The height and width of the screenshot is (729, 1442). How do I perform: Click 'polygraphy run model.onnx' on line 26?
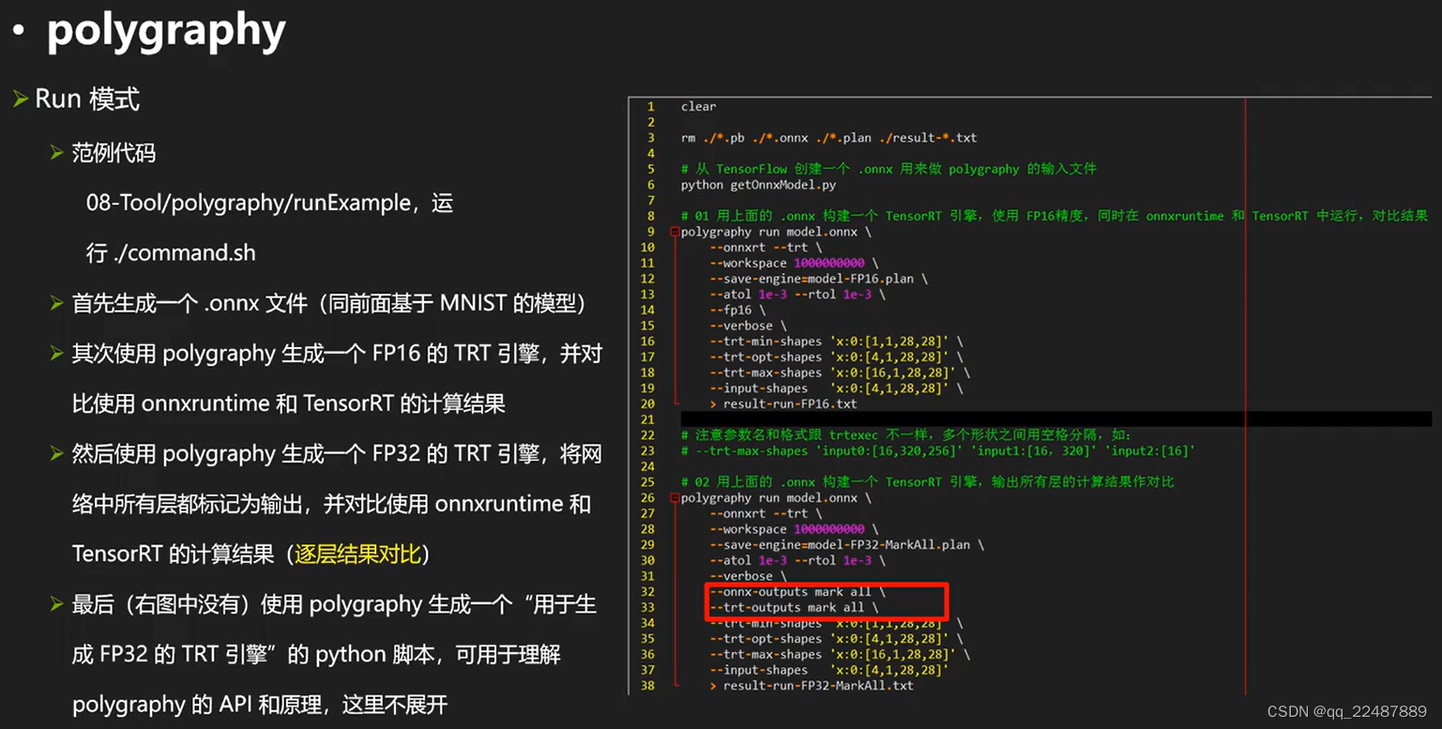point(776,498)
